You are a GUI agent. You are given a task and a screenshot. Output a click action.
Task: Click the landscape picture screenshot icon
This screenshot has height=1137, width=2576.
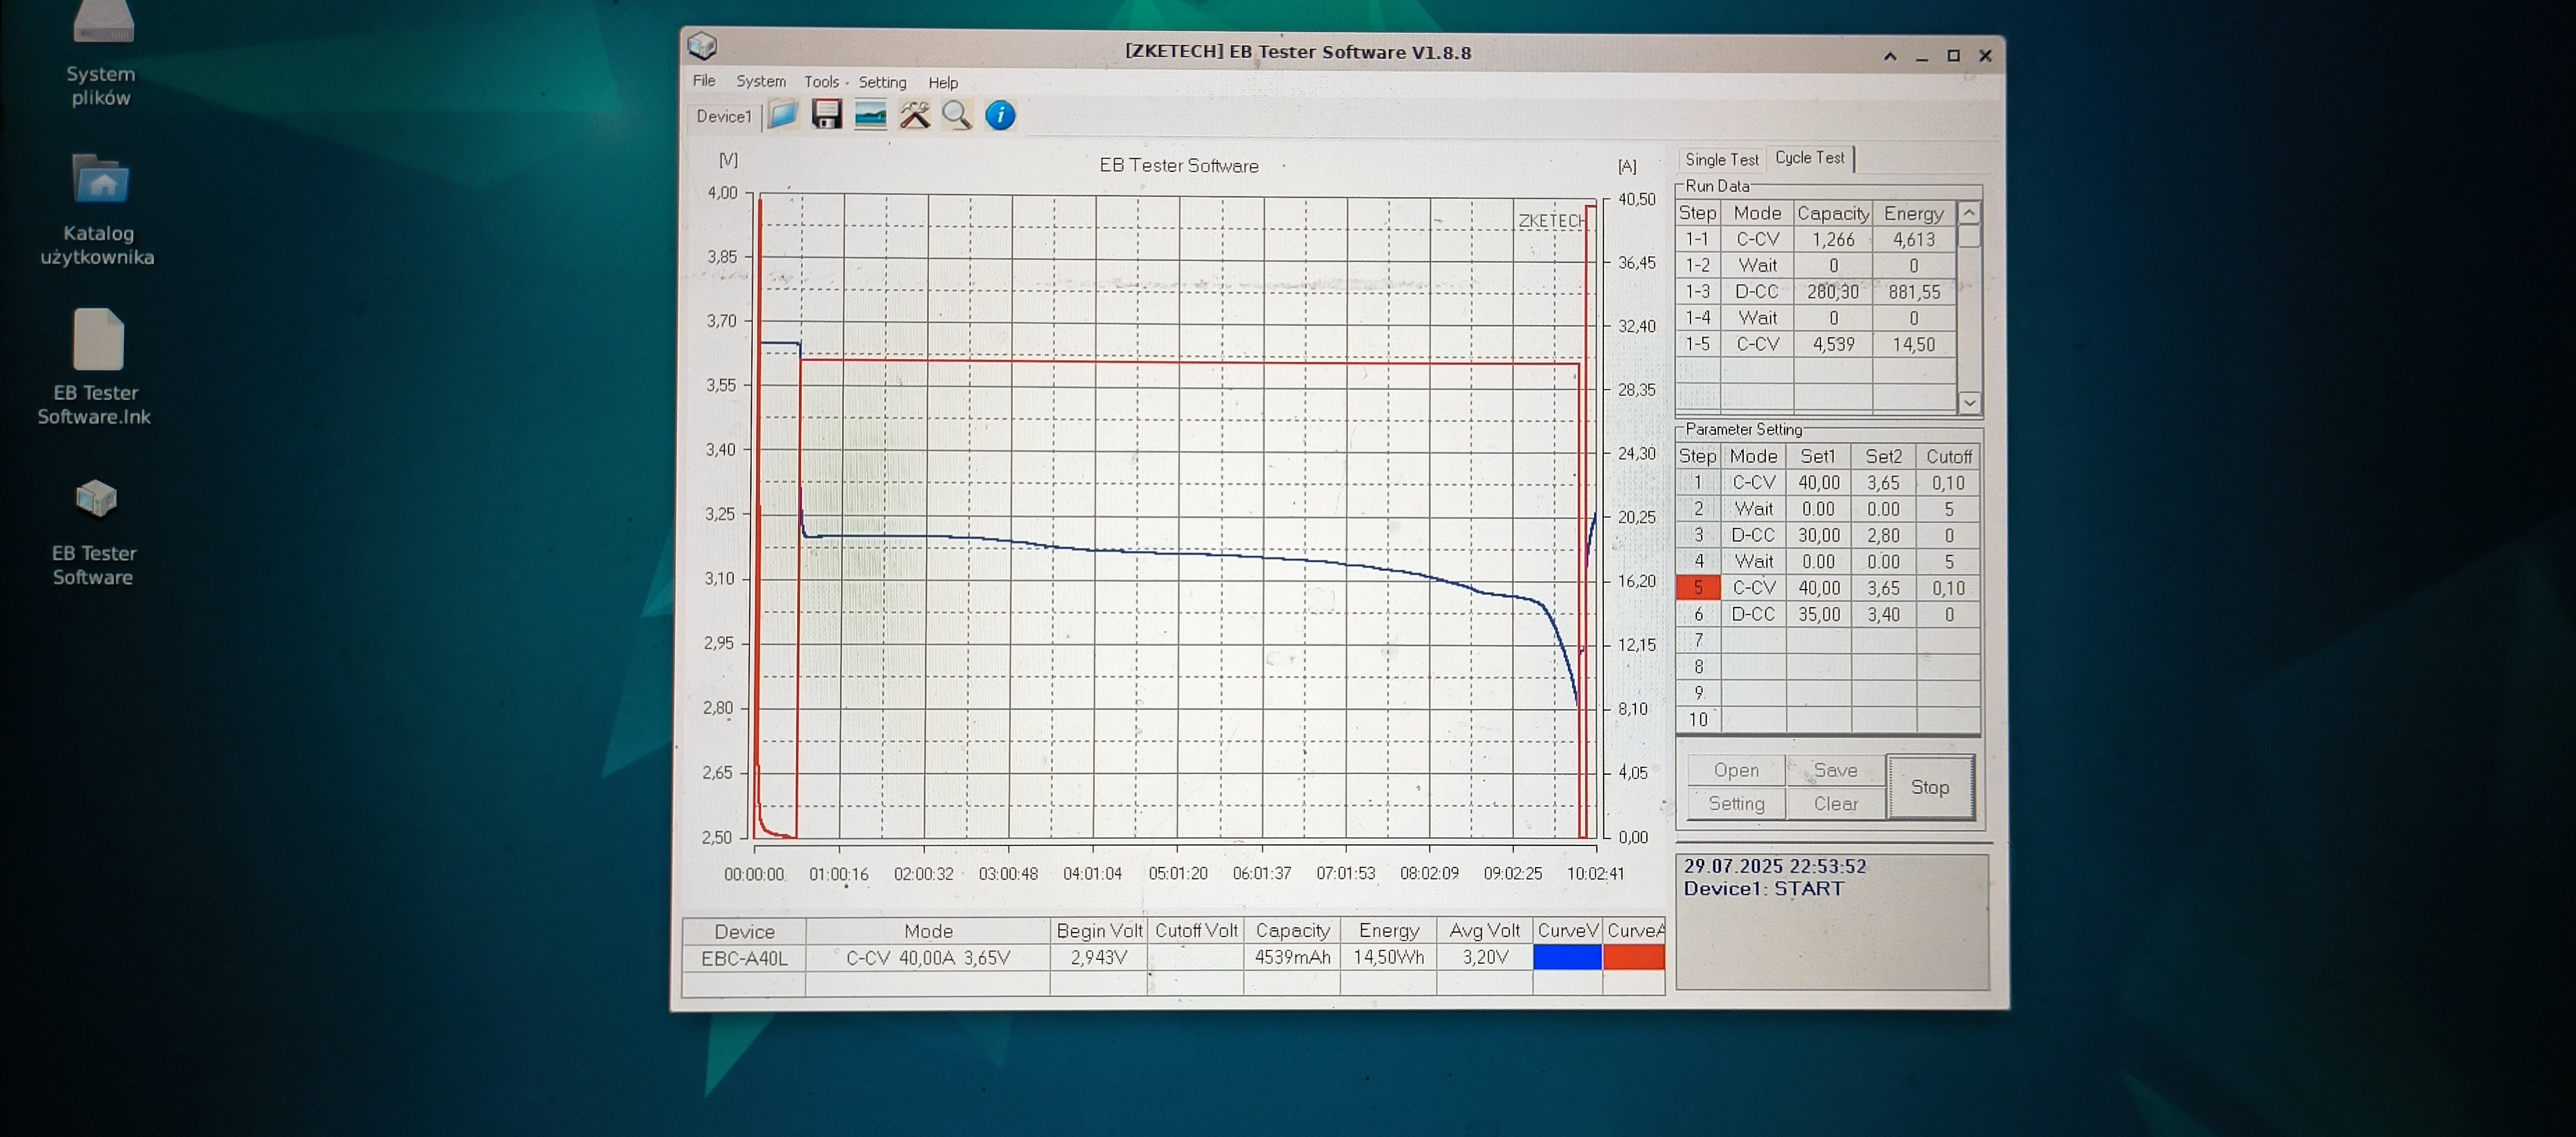(x=870, y=115)
